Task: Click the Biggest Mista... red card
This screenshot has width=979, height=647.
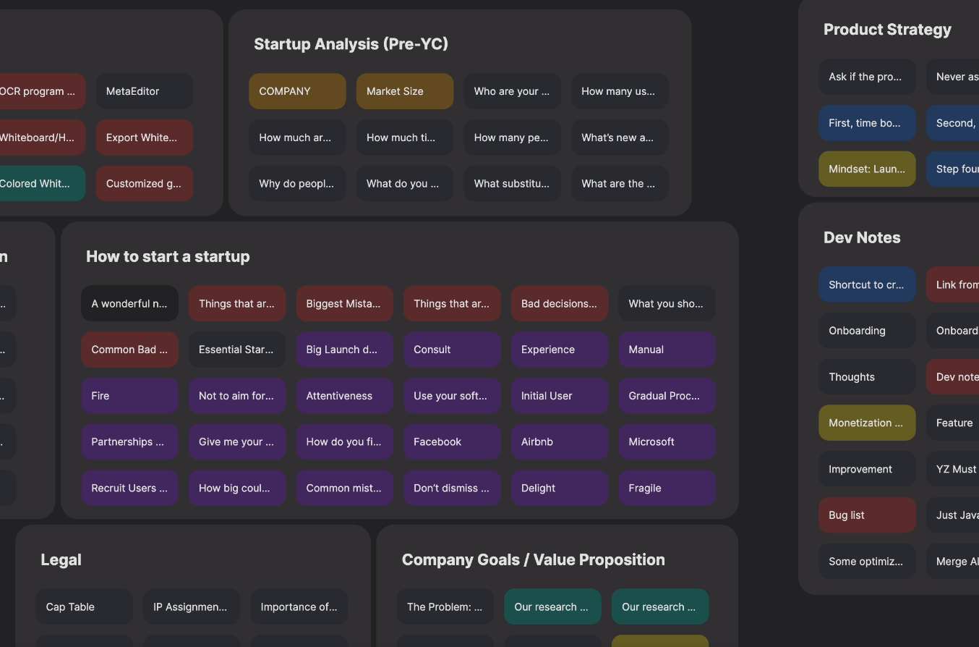Action: tap(344, 304)
